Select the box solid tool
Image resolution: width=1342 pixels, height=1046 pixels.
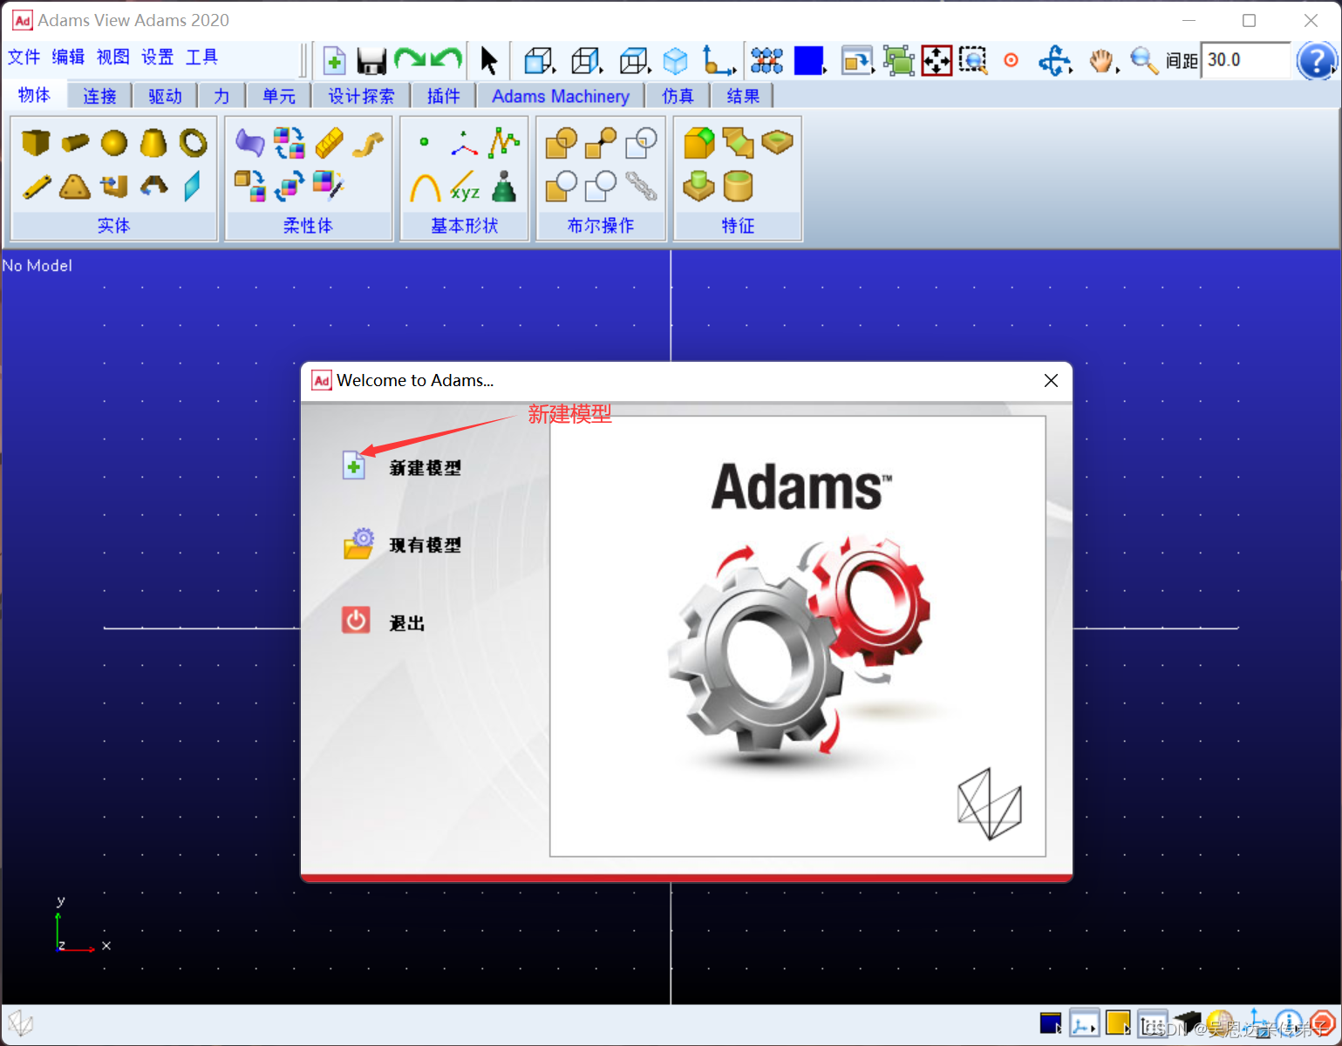point(35,142)
